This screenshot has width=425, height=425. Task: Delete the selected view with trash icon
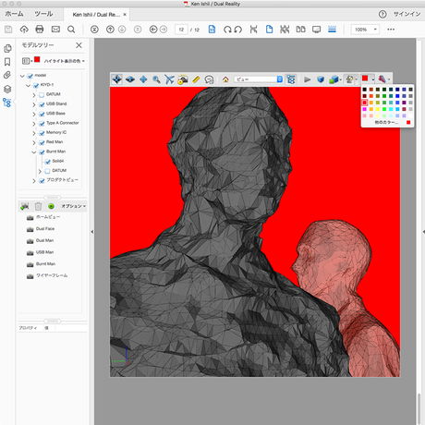(x=38, y=206)
